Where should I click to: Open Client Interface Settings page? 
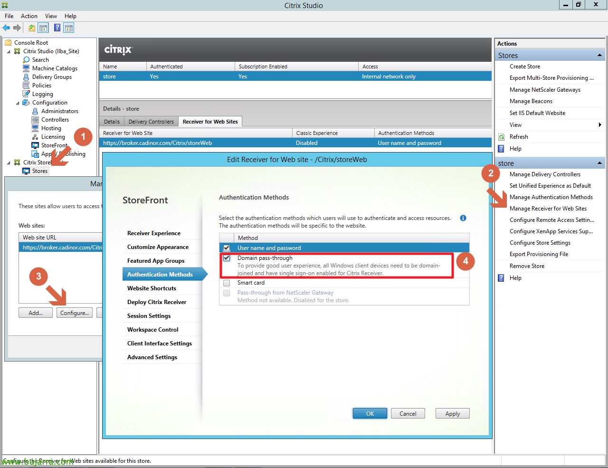(160, 344)
